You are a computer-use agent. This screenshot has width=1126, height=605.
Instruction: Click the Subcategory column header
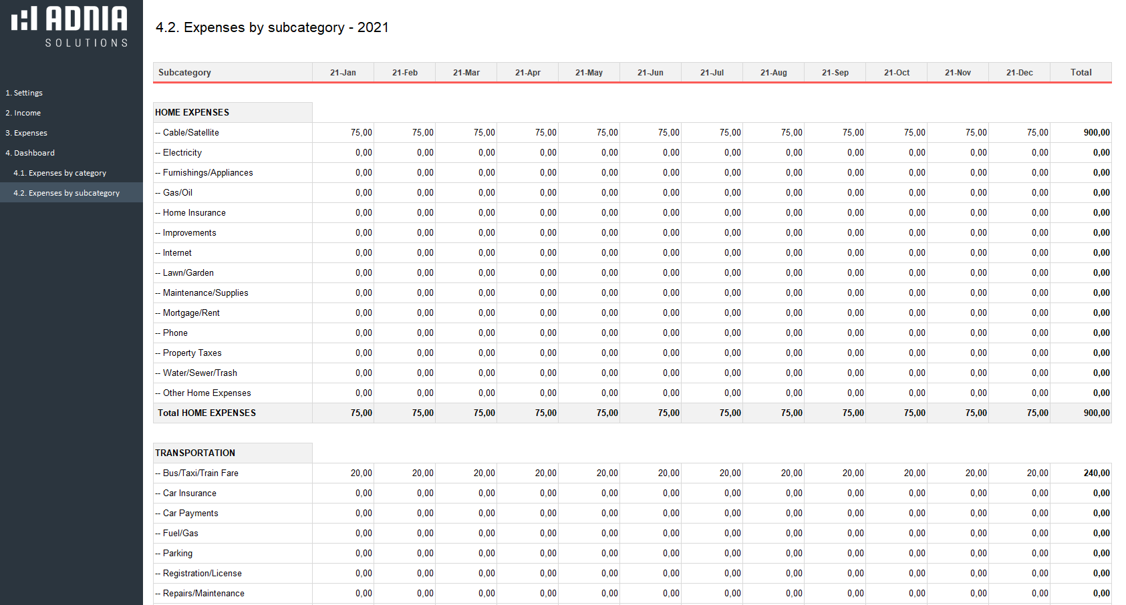tap(184, 72)
